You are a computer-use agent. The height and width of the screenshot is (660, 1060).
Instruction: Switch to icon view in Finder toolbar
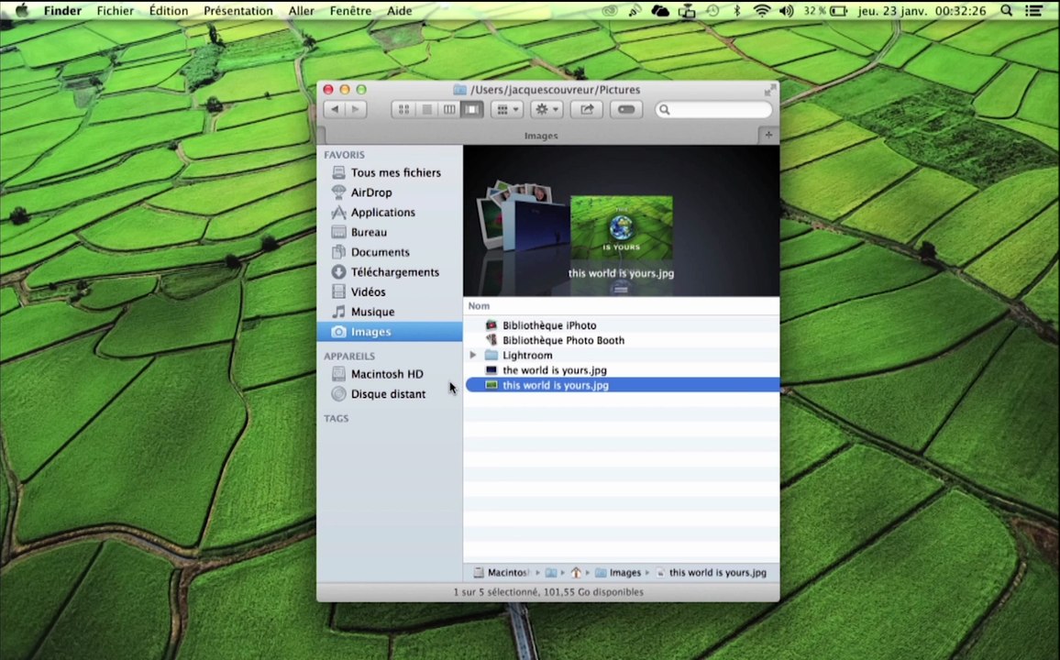(x=403, y=109)
